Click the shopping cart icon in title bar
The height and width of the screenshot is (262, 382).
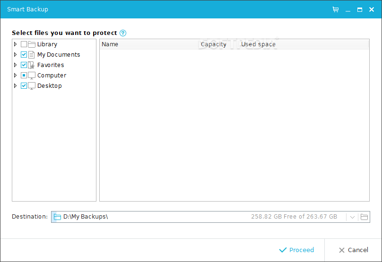click(x=336, y=9)
